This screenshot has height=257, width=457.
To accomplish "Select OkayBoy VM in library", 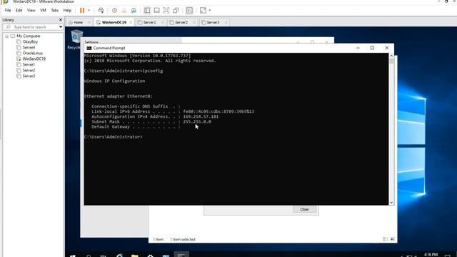I will click(30, 41).
